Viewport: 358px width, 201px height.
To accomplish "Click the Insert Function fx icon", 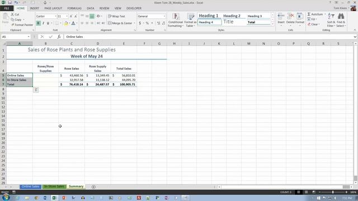I will tap(59, 37).
